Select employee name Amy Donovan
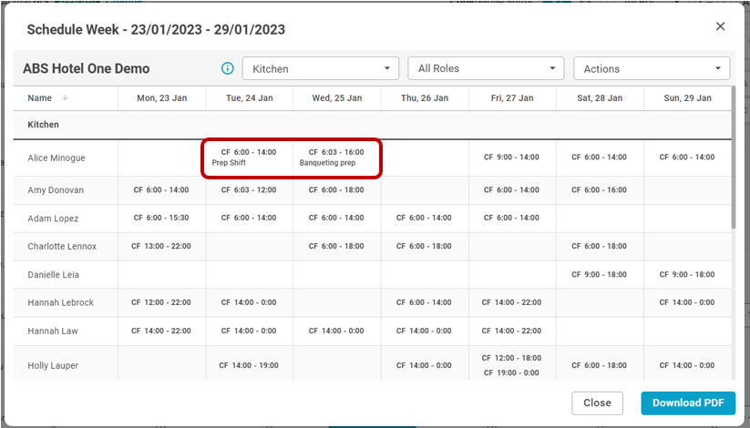750x428 pixels. pos(56,189)
